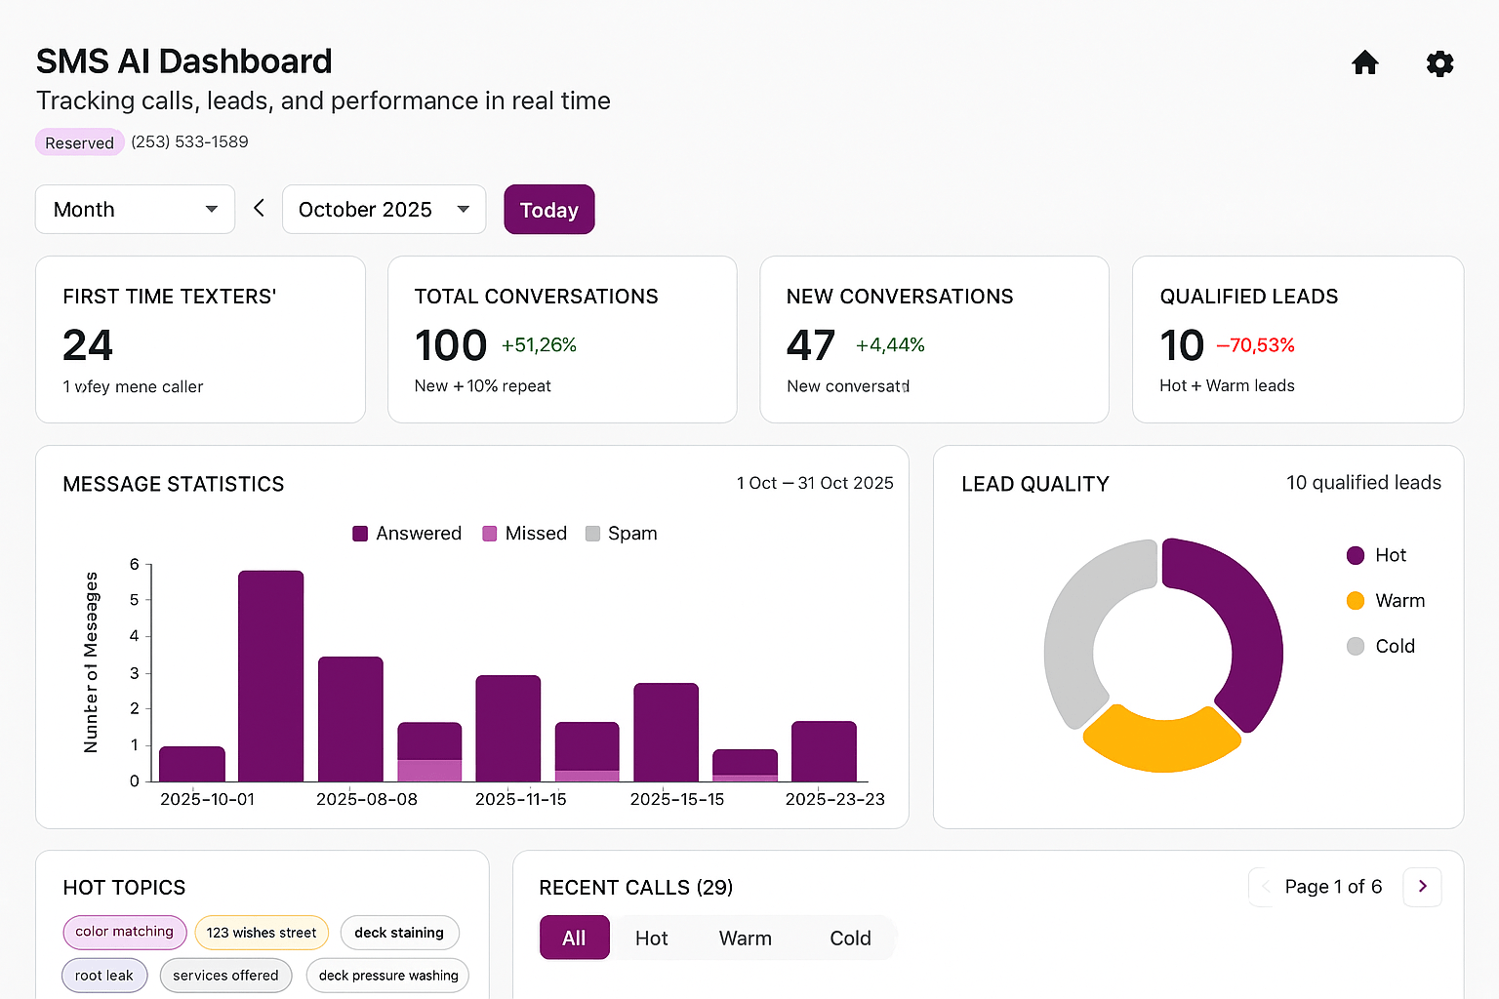
Task: Select the Cold calls tab
Action: (x=849, y=938)
